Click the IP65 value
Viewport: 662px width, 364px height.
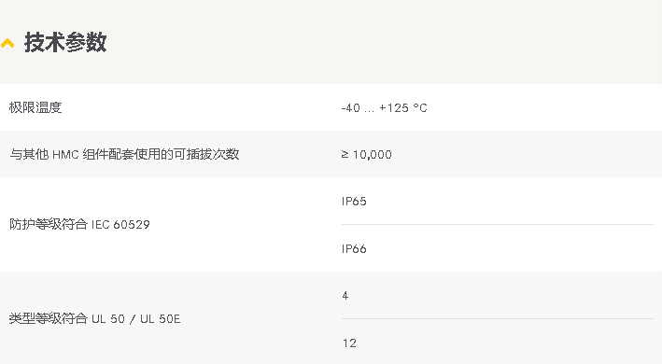click(354, 202)
